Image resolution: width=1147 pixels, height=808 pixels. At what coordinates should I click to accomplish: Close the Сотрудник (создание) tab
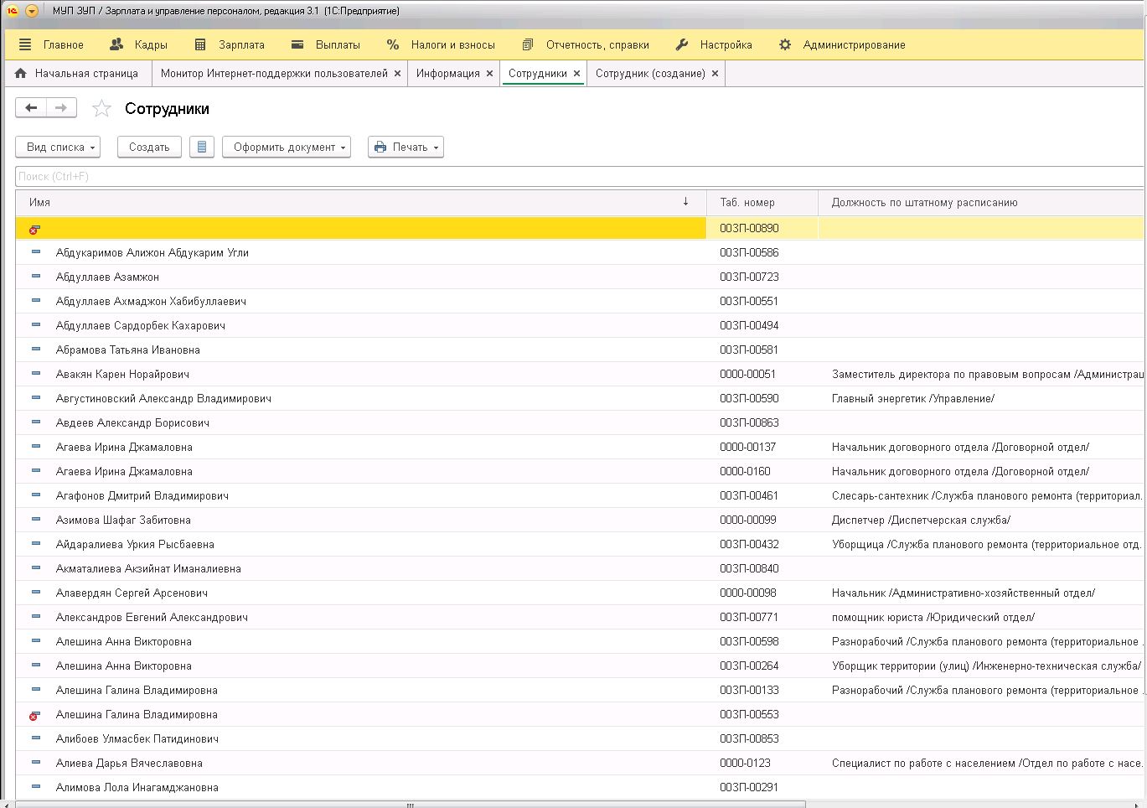pyautogui.click(x=715, y=74)
